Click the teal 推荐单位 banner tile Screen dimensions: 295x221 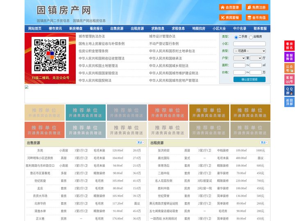click(x=86, y=113)
